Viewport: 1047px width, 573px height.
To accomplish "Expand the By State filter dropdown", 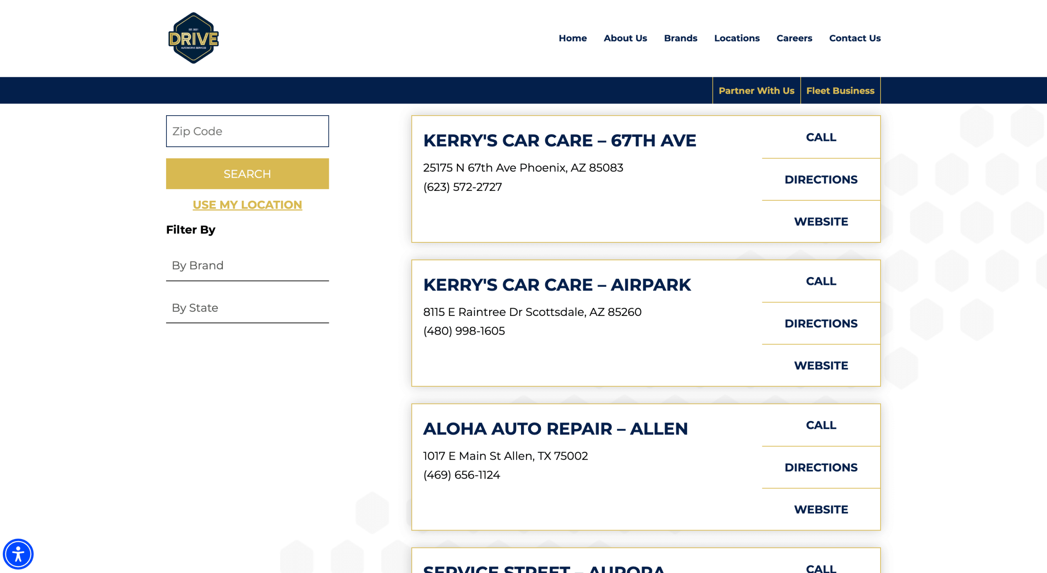I will [247, 308].
